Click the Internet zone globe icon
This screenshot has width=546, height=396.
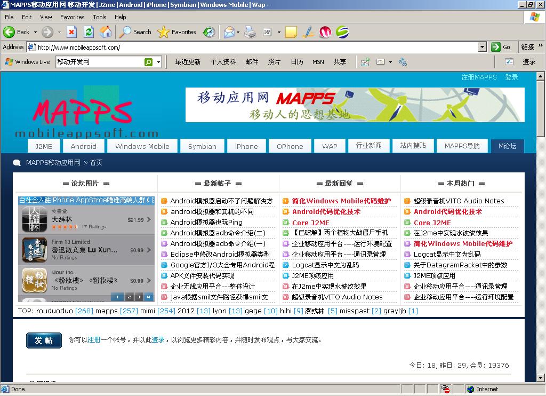(x=470, y=389)
